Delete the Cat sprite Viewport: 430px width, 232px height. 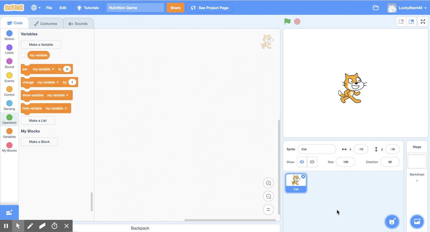click(x=303, y=177)
